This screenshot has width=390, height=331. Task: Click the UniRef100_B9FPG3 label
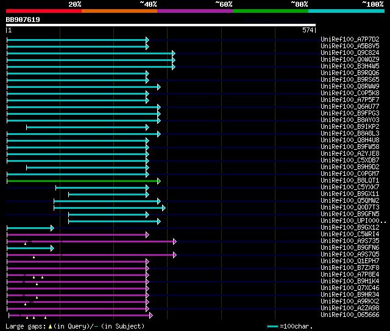[350, 114]
